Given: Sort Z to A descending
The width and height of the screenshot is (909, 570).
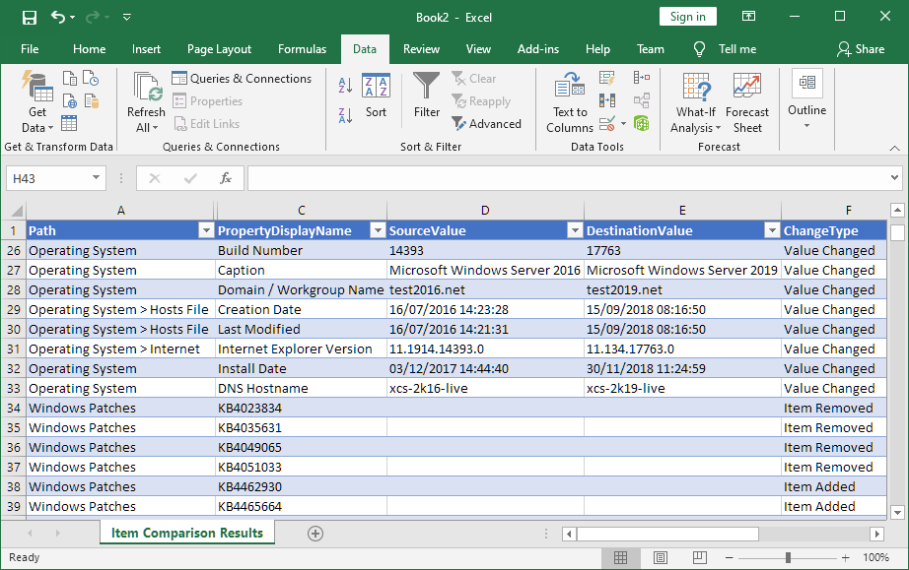Looking at the screenshot, I should [345, 116].
